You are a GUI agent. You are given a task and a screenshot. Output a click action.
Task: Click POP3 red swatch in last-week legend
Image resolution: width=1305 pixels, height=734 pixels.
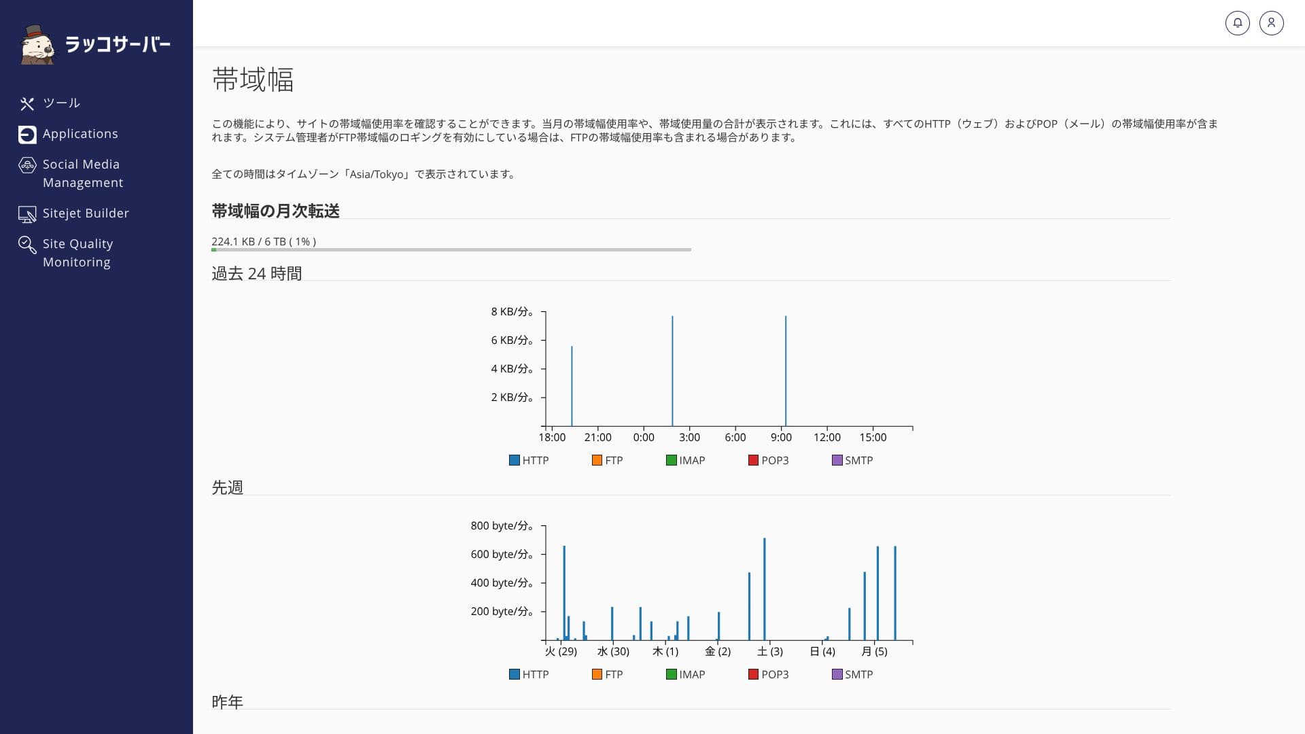pyautogui.click(x=753, y=674)
